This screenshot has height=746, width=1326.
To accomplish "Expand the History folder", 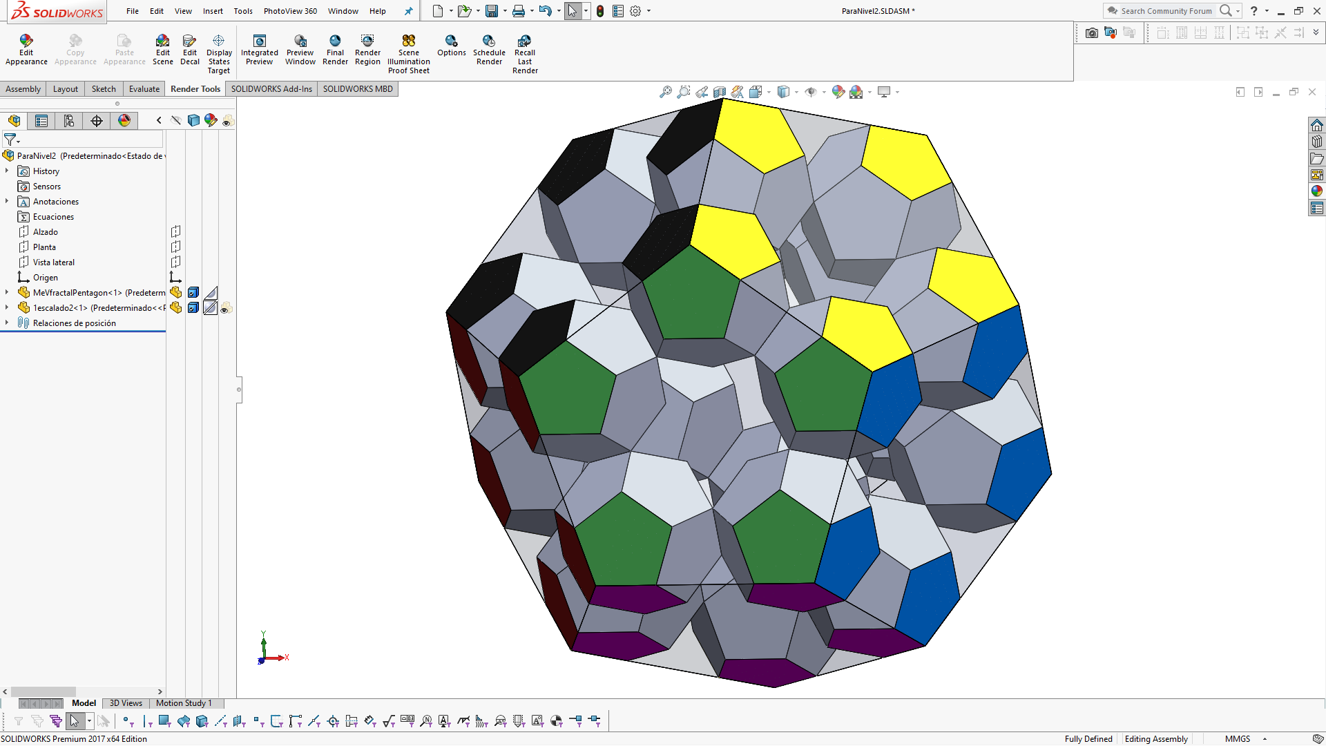I will tap(7, 171).
